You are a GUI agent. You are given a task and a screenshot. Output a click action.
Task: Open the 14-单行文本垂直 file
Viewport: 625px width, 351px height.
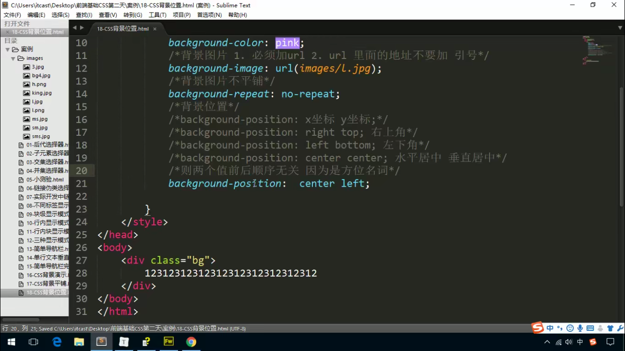[x=47, y=258]
